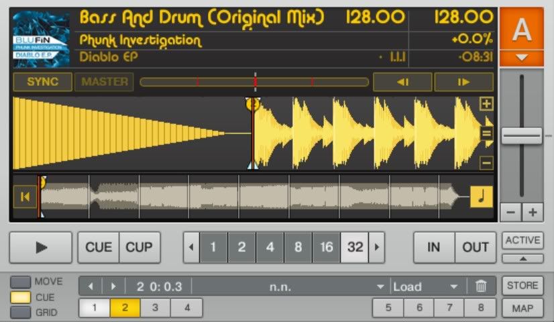Jump to track start in stripe view
Image resolution: width=554 pixels, height=322 pixels.
pyautogui.click(x=25, y=197)
